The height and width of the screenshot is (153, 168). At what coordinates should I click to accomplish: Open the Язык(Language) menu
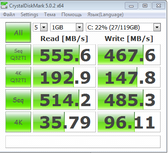pos(105,15)
